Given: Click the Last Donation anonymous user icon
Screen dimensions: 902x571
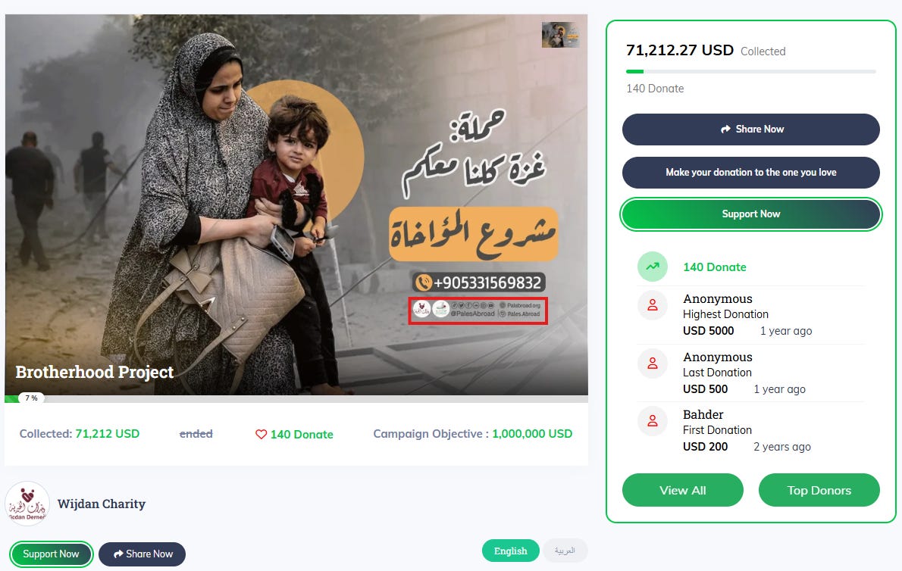Looking at the screenshot, I should coord(653,363).
